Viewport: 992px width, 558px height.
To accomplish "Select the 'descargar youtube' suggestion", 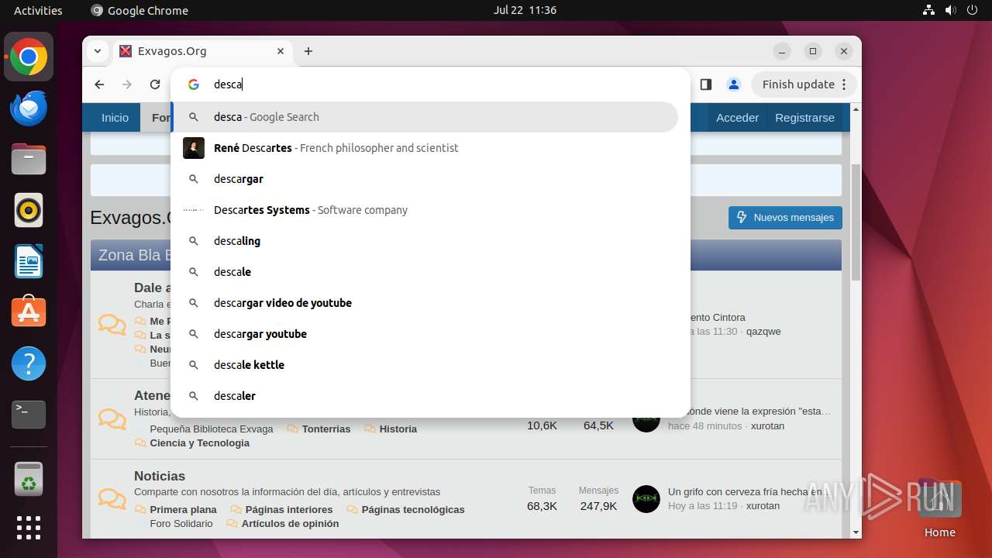I will pos(425,334).
